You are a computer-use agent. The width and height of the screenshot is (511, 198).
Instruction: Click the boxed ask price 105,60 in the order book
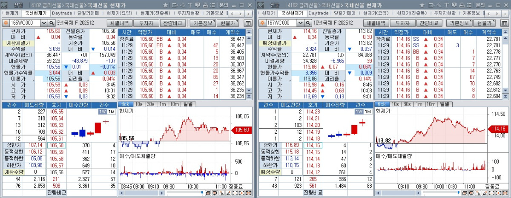56,145
